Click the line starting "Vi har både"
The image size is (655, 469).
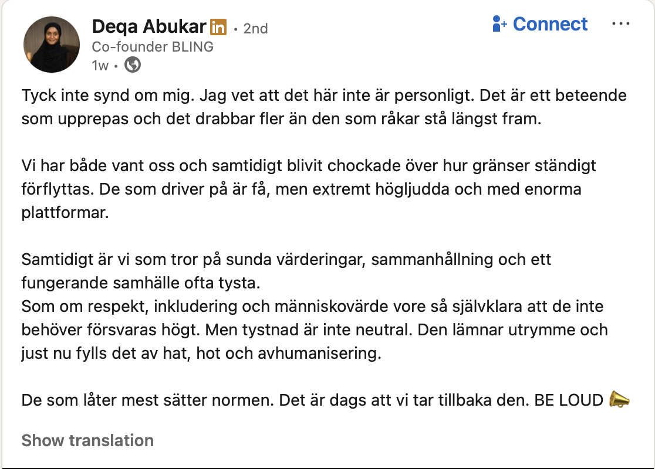click(x=309, y=165)
